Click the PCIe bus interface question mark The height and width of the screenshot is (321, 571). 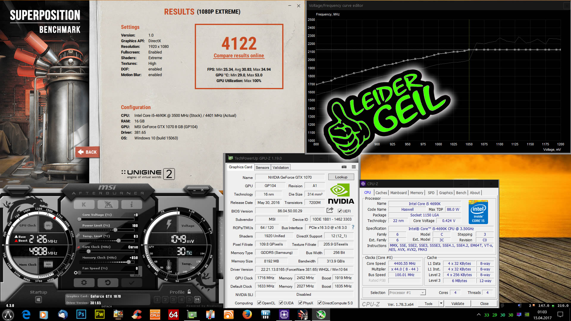coord(353,227)
